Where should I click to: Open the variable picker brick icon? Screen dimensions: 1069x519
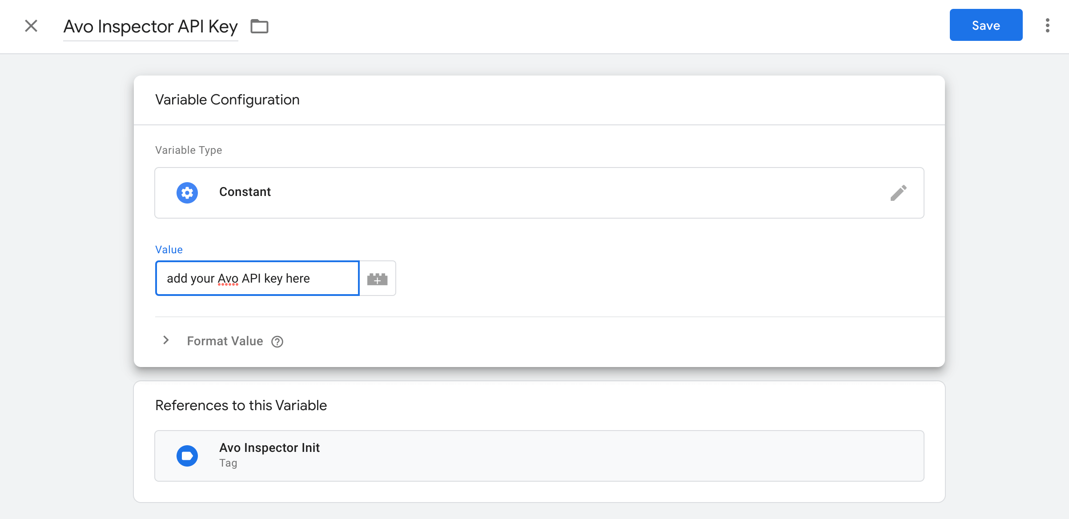click(377, 278)
